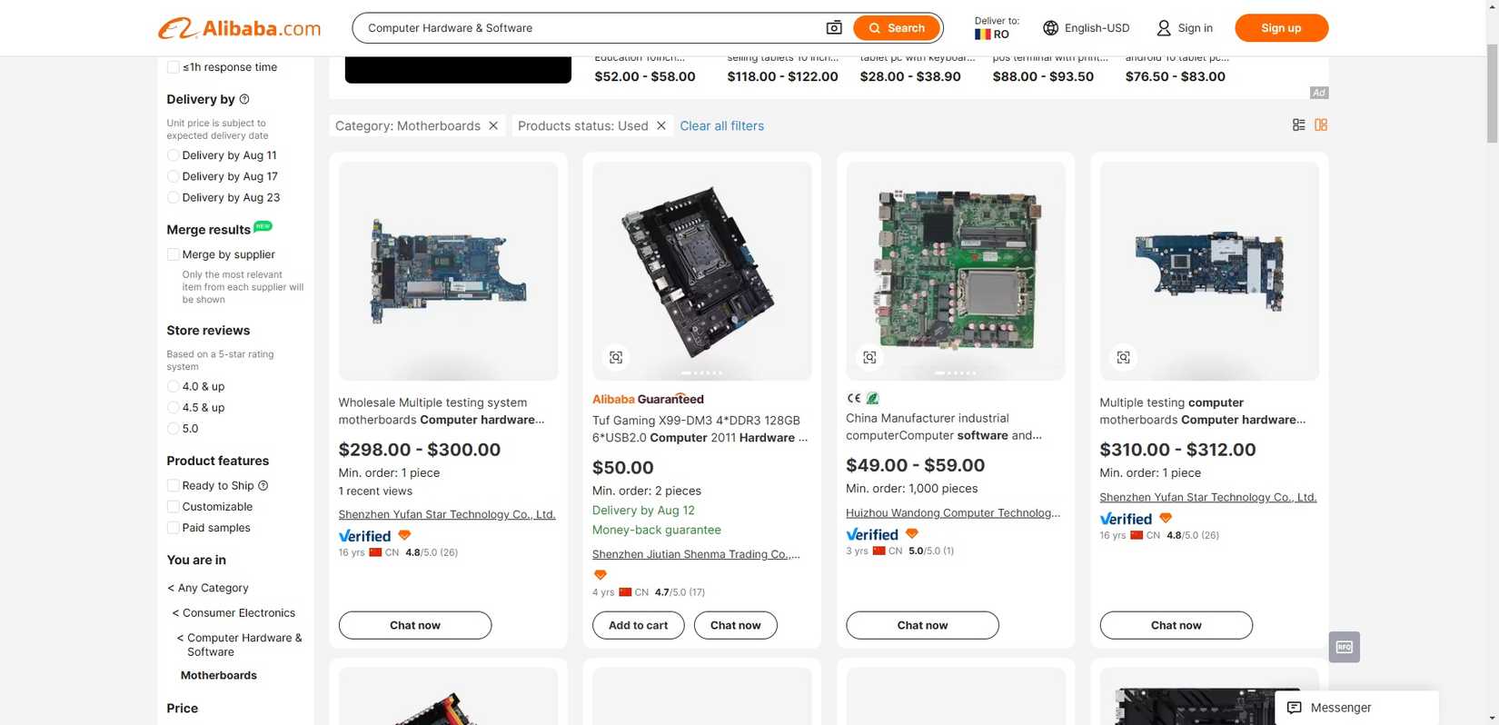Image resolution: width=1499 pixels, height=725 pixels.
Task: Select Delivery by Aug 17 option
Action: 173,176
